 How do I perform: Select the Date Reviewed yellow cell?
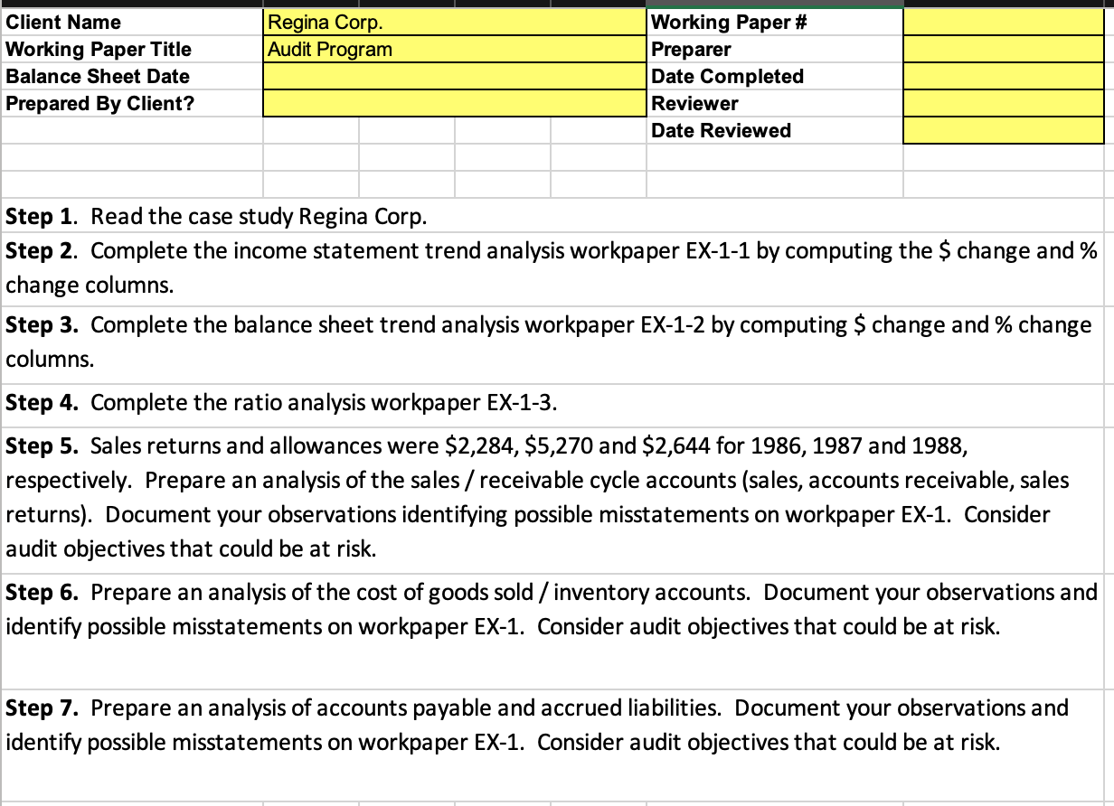click(x=1004, y=130)
